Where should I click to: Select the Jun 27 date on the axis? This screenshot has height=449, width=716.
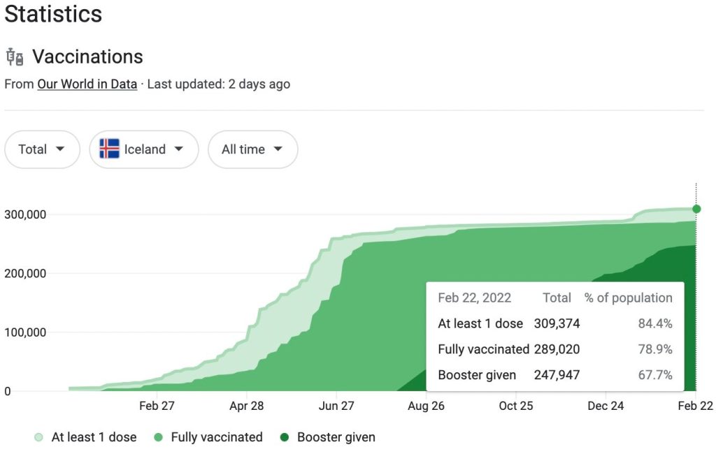[x=336, y=406]
